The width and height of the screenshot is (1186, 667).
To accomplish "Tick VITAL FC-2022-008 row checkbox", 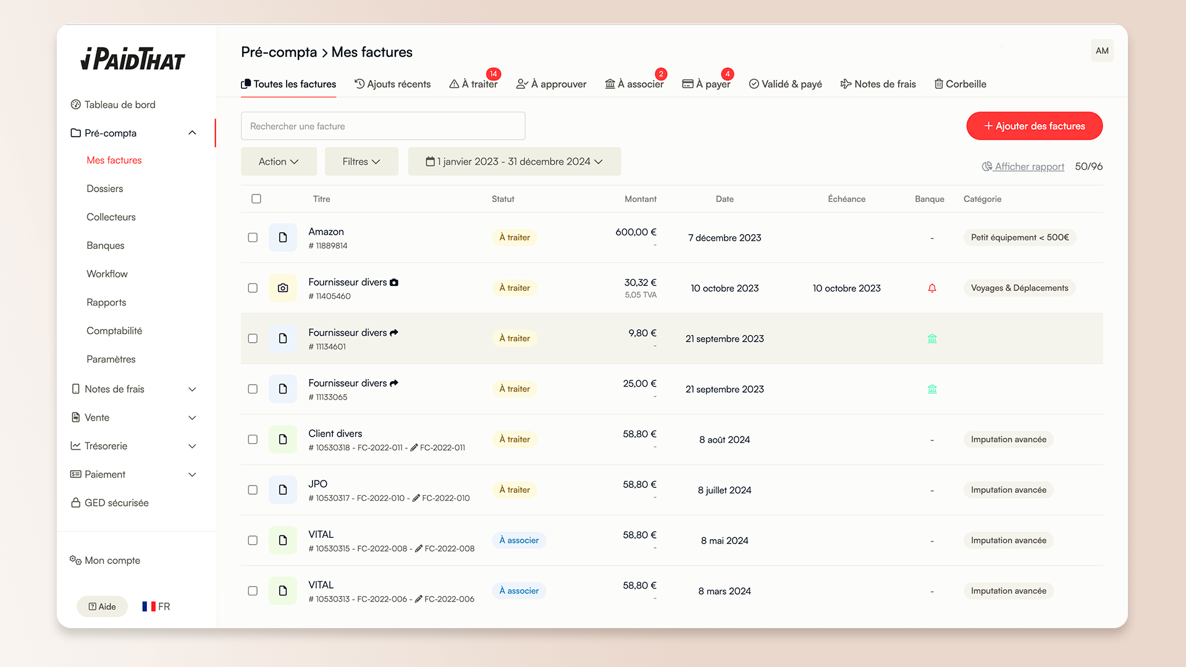I will (253, 540).
